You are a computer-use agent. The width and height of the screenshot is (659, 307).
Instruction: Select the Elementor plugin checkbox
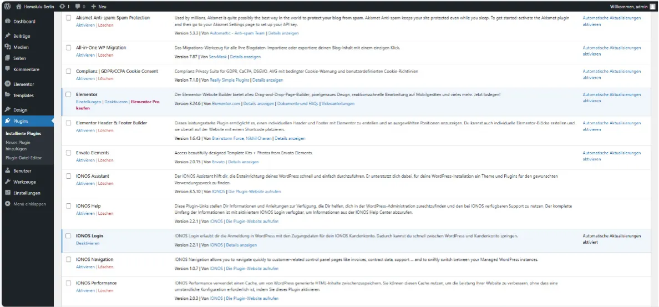[68, 94]
